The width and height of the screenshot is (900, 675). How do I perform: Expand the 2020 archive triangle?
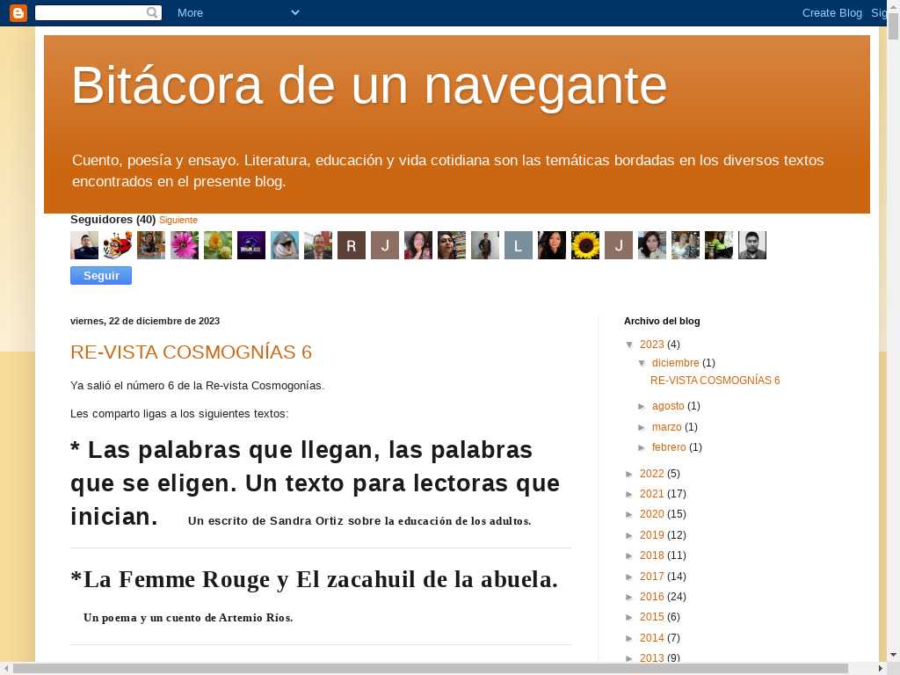(629, 515)
